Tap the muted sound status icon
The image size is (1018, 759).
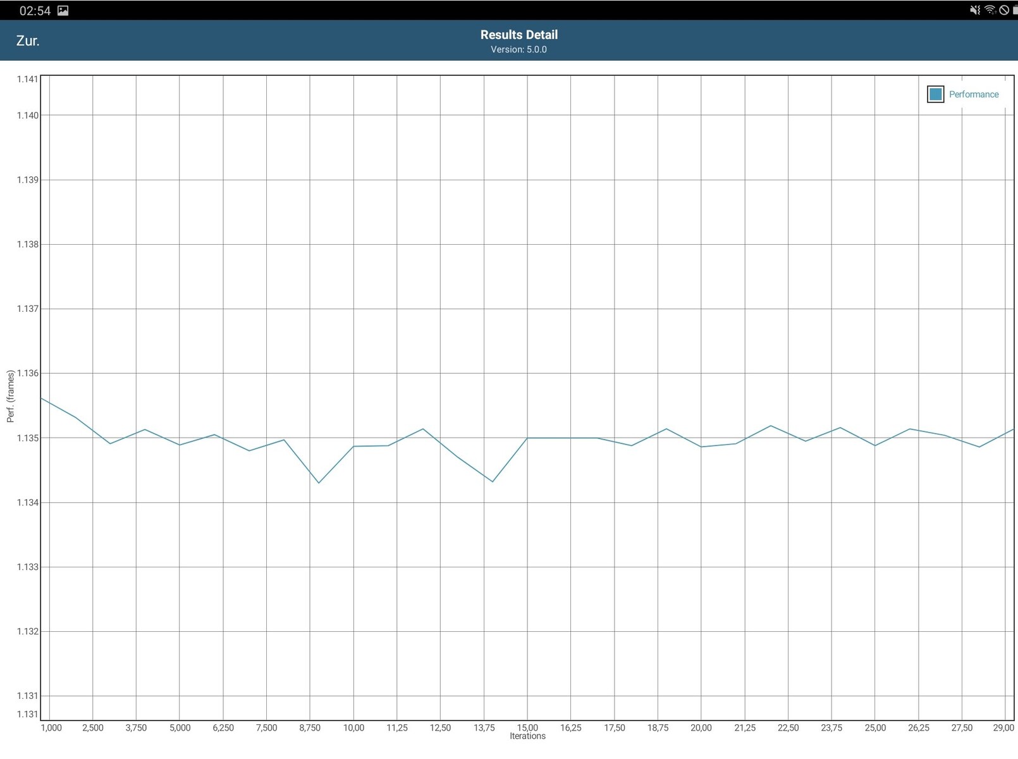click(974, 10)
